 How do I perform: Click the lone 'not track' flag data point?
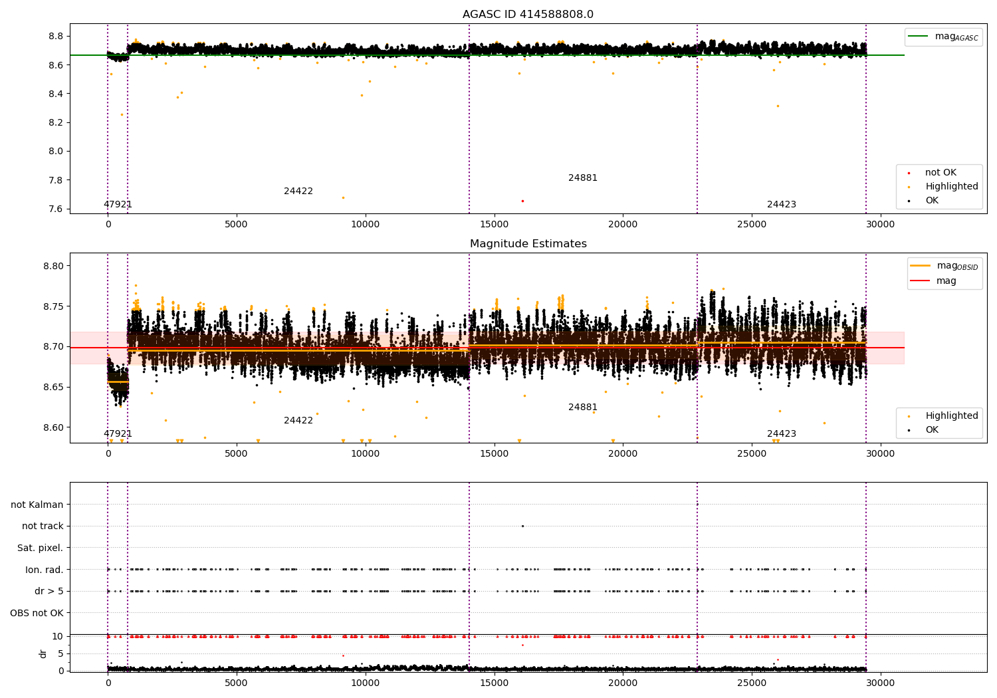[x=522, y=526]
